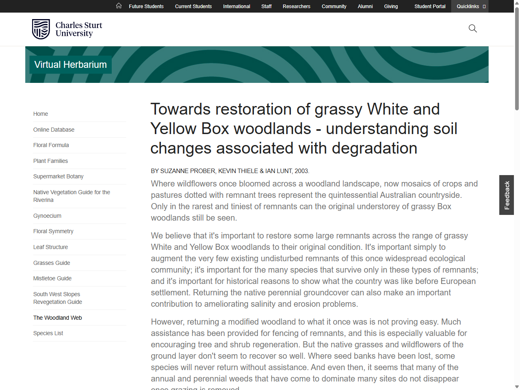Open the search magnifier icon

click(472, 28)
